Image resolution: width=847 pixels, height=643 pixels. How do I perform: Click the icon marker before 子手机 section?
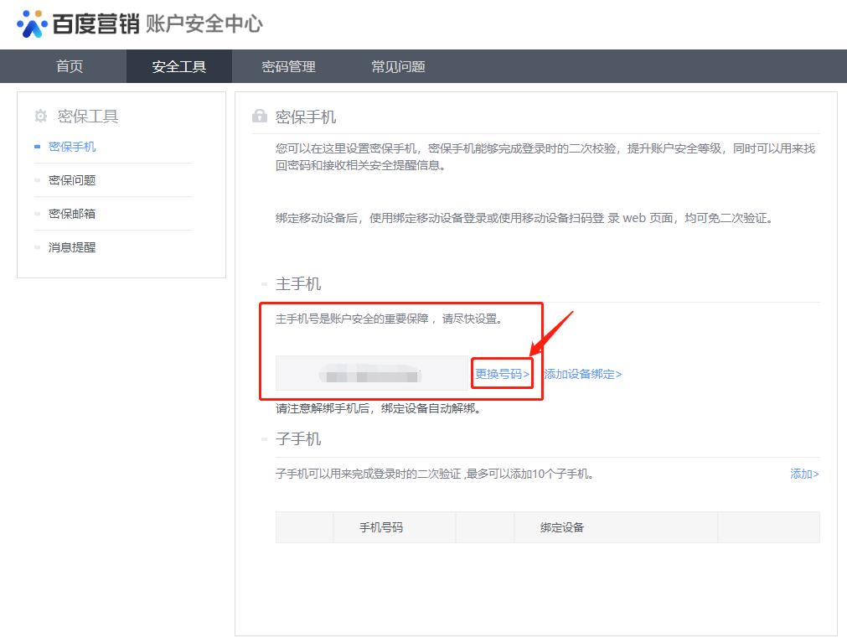click(266, 438)
